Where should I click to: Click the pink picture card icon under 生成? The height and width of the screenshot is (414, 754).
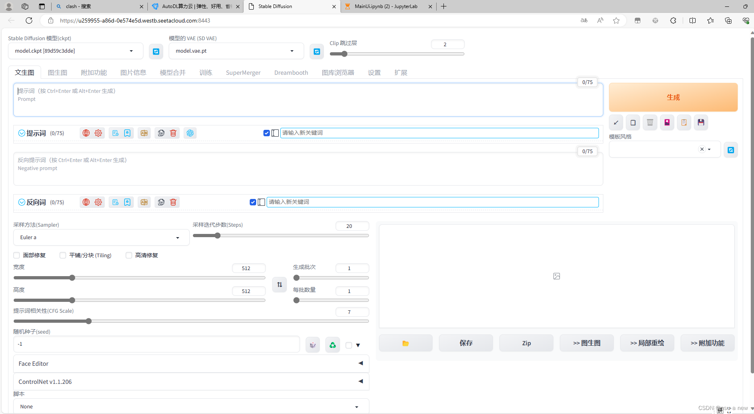point(667,123)
